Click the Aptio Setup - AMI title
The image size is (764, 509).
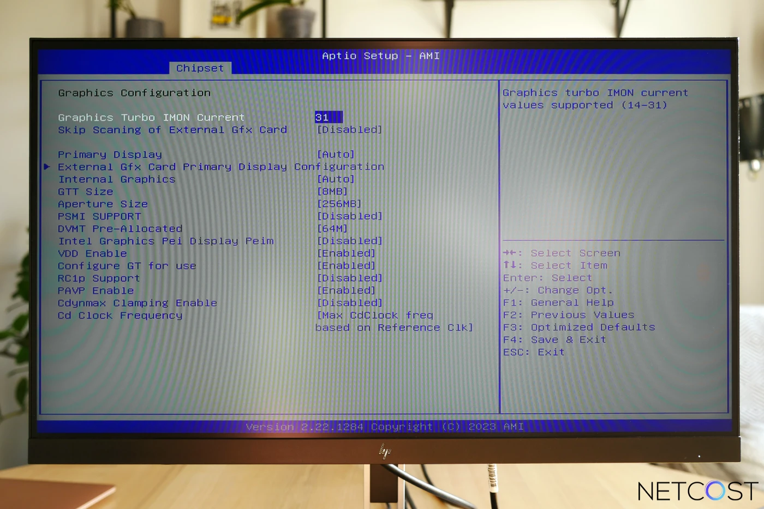tap(381, 56)
